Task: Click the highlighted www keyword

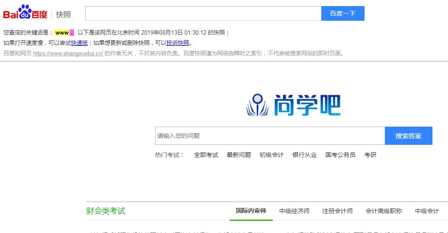Action: tap(62, 33)
